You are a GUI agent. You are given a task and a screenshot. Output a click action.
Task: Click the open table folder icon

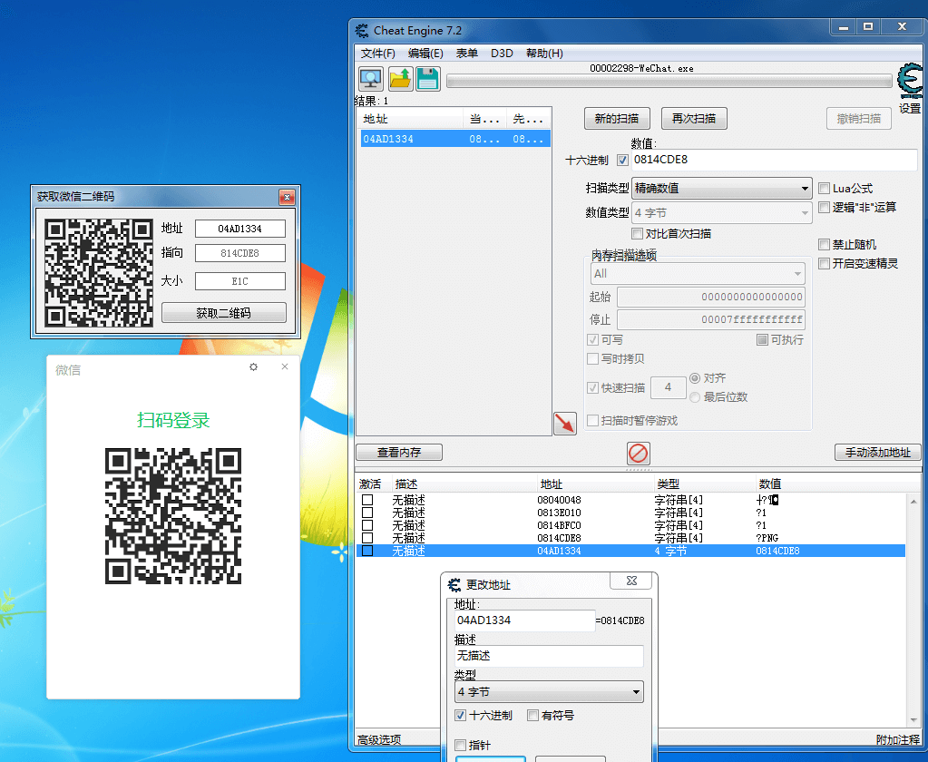[400, 78]
